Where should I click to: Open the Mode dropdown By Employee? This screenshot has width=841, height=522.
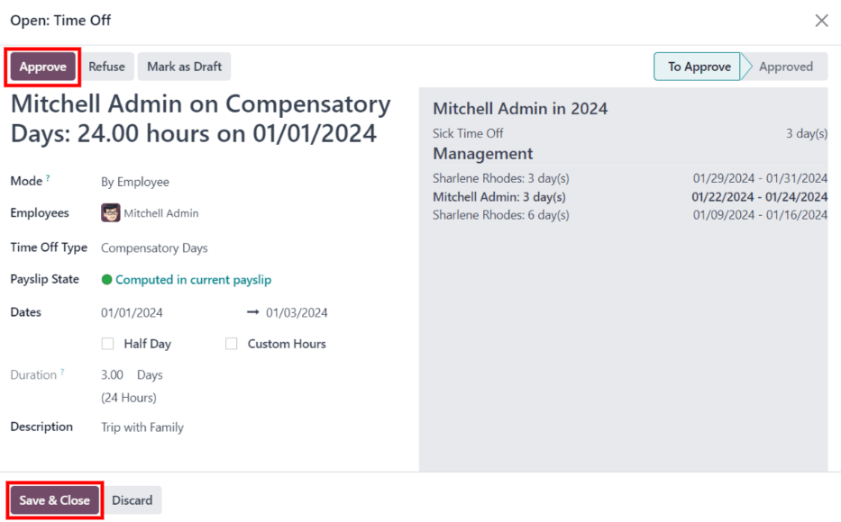[x=135, y=182]
